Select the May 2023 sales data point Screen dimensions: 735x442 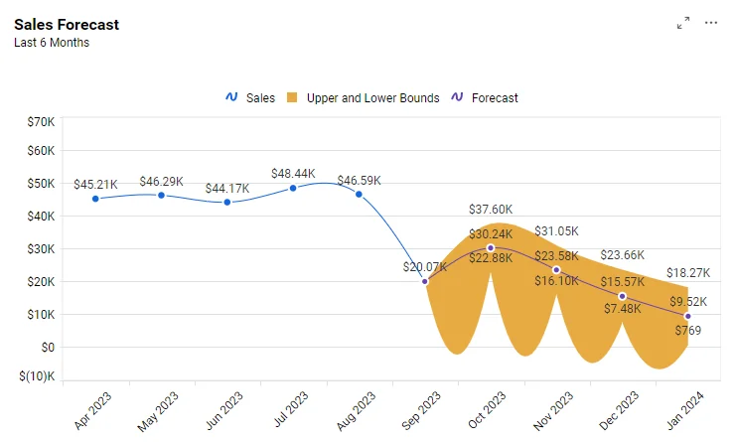[x=161, y=195]
